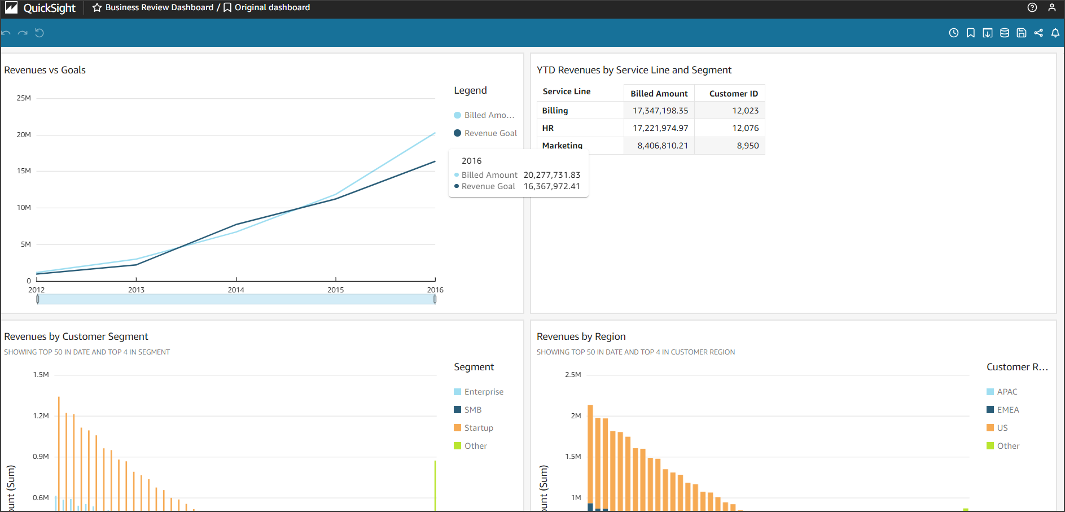Click the Segment legend heading
Screen dimensions: 1065x512
pos(474,367)
